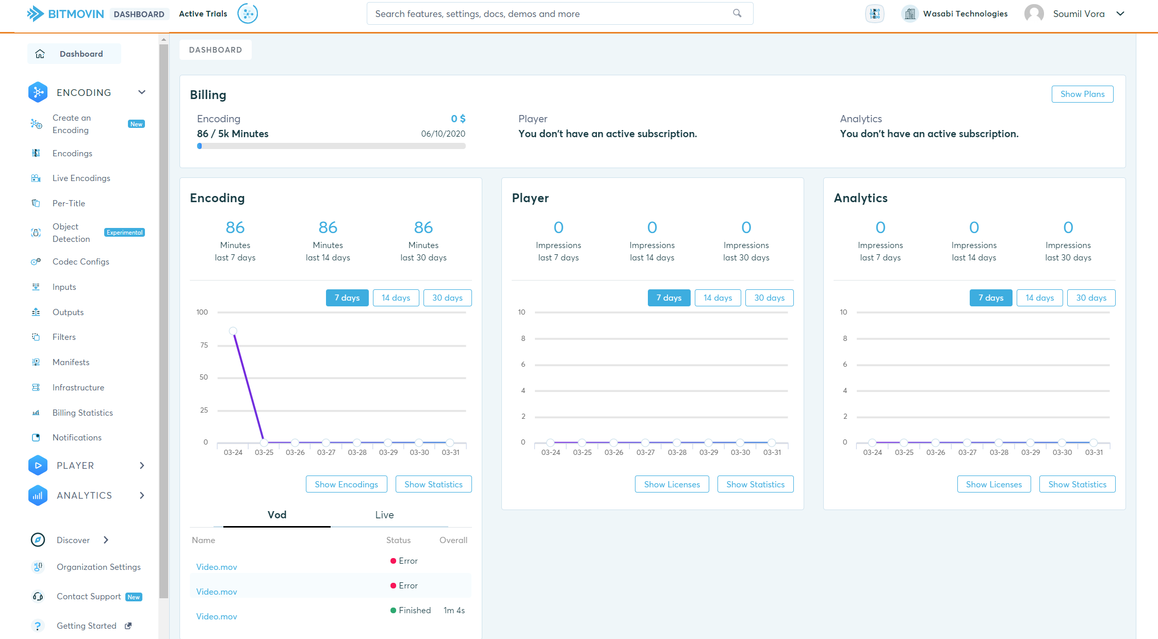
Task: Open Notifications menu item
Action: coord(77,437)
